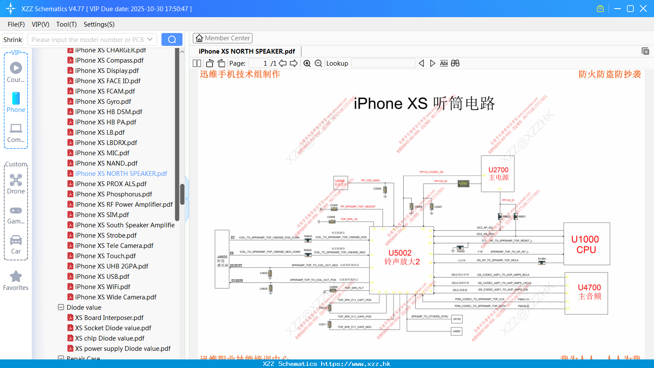Open iPhone XS Compass.pdf
The height and width of the screenshot is (368, 654).
click(109, 60)
